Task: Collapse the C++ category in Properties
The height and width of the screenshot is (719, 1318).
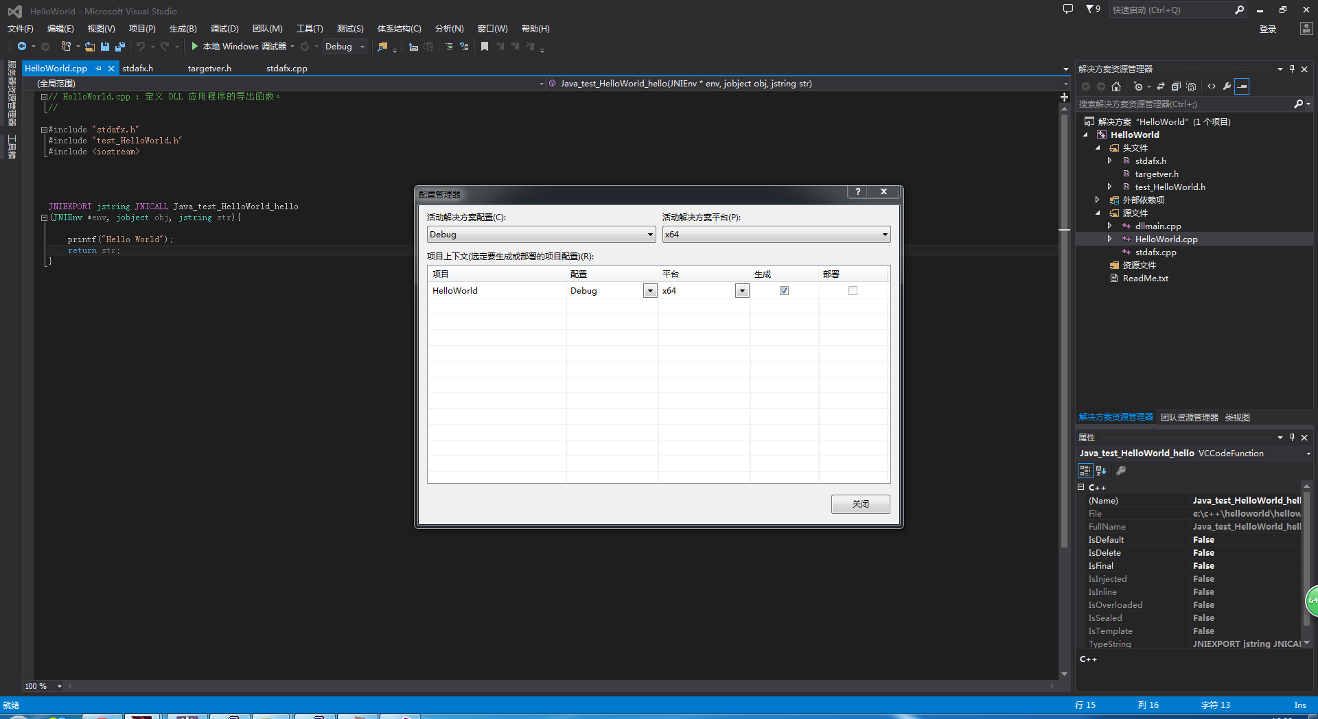Action: point(1081,487)
